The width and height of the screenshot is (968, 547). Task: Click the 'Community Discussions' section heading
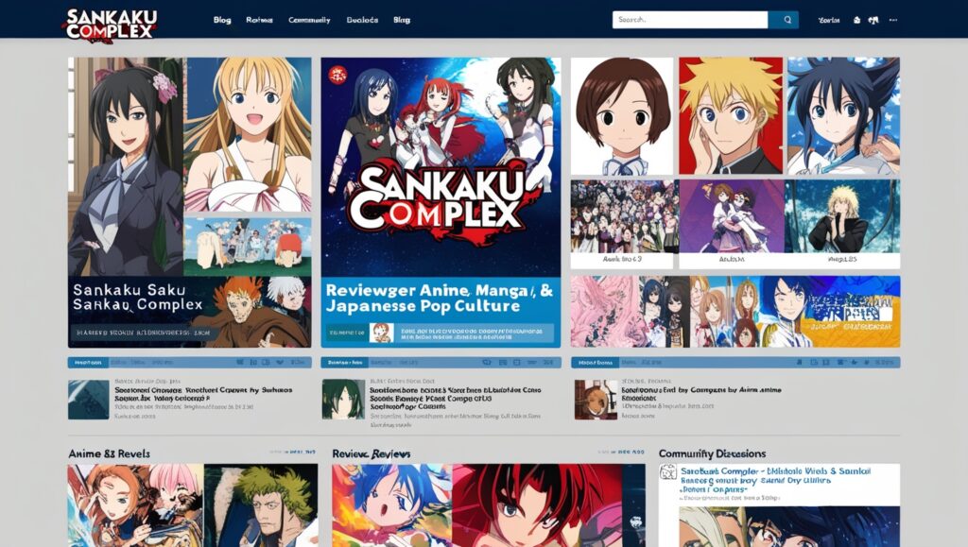click(712, 453)
